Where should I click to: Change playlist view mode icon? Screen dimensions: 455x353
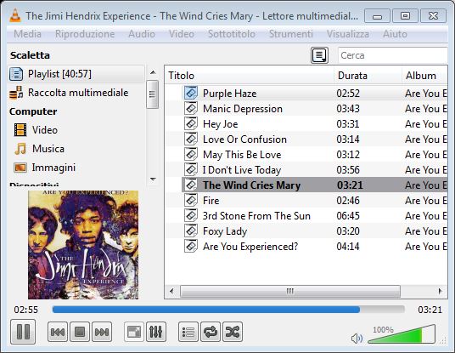(x=319, y=55)
